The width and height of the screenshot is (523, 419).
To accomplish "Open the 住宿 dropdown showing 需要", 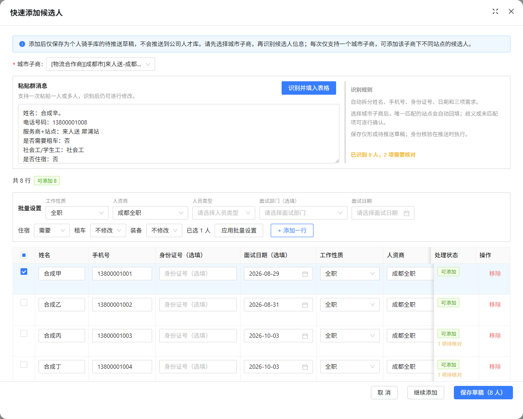I will click(x=52, y=230).
